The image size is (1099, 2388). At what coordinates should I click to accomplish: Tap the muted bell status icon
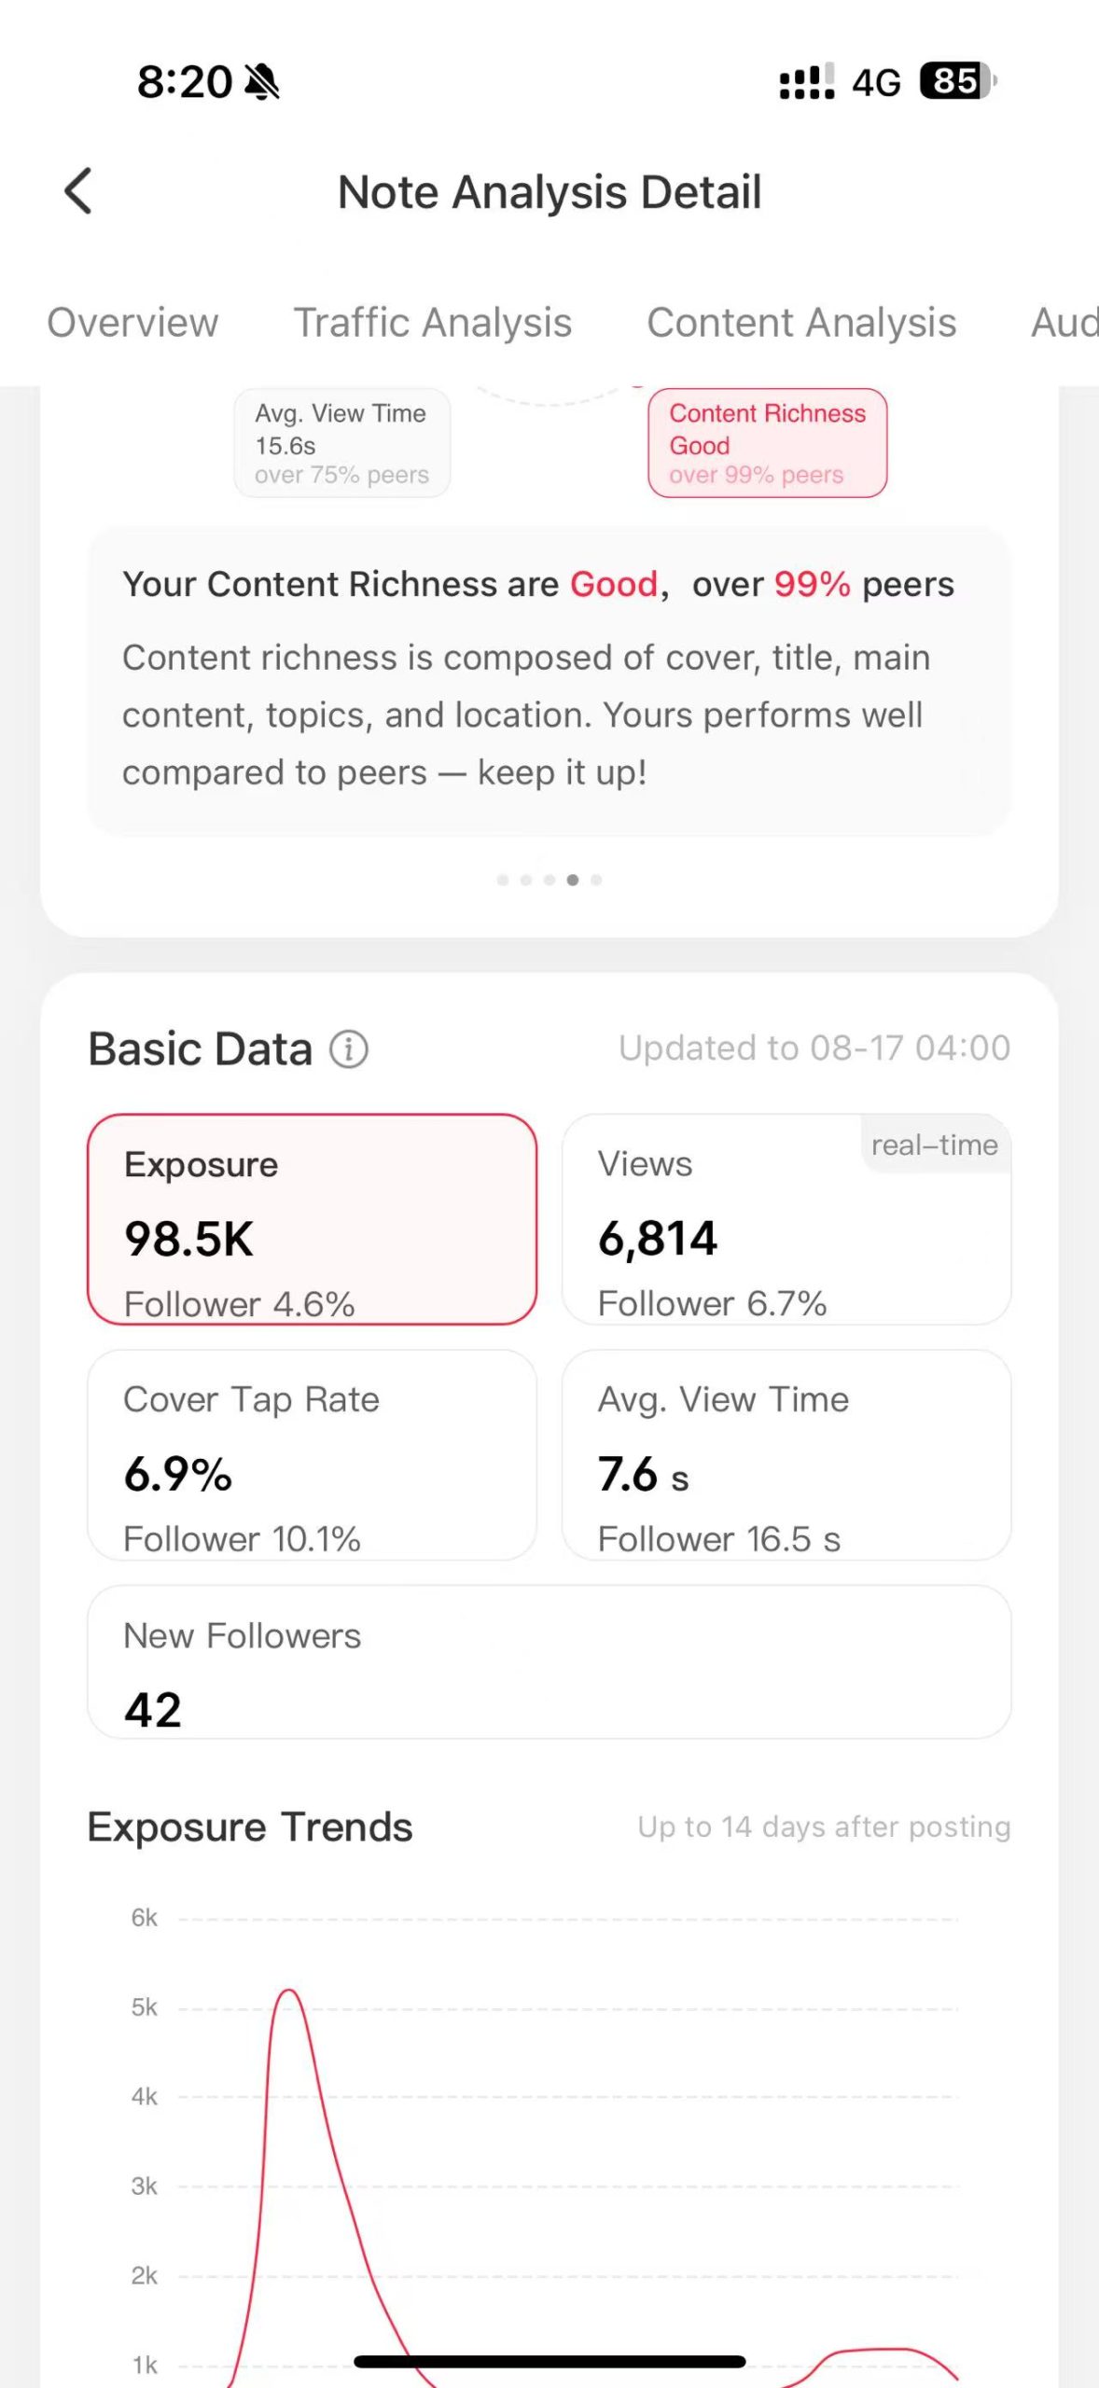click(262, 82)
